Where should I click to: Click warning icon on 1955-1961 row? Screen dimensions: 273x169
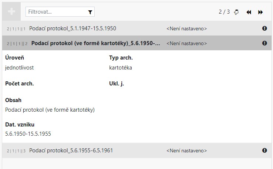coord(264,151)
